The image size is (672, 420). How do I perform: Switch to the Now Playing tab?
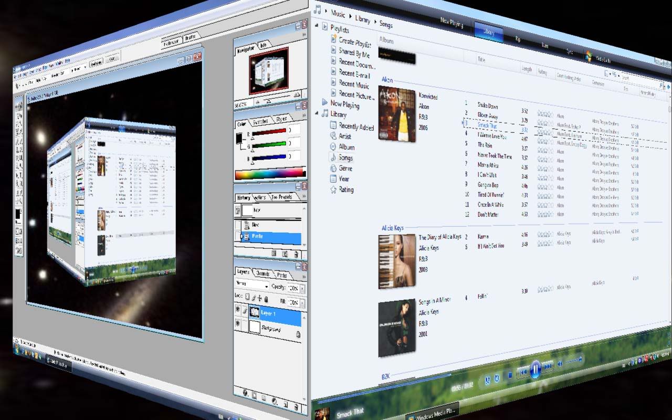[x=452, y=23]
